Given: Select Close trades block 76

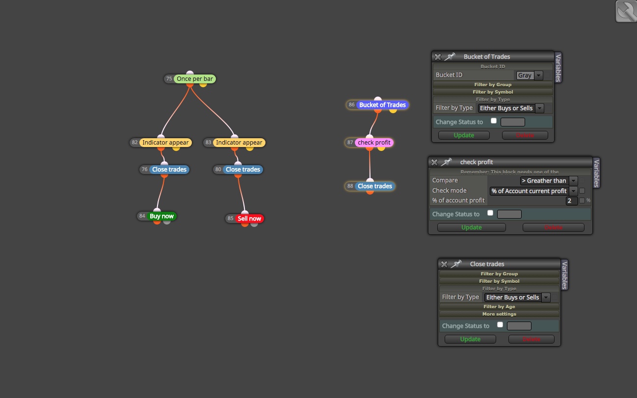Looking at the screenshot, I should click(x=169, y=170).
